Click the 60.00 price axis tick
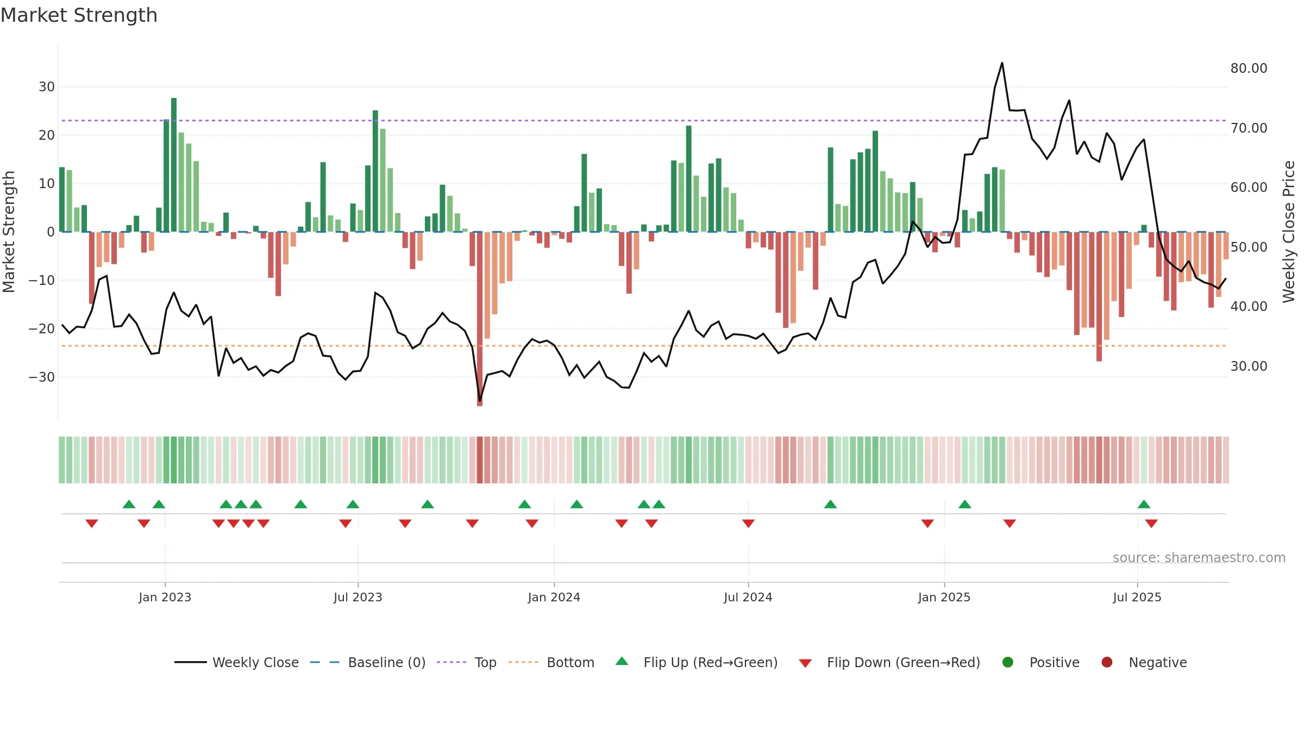The height and width of the screenshot is (734, 1304). [1249, 188]
